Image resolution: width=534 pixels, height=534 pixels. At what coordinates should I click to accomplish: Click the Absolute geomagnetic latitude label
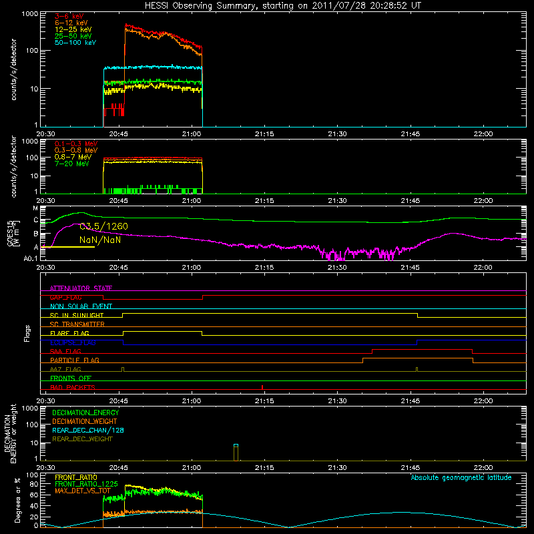tap(461, 477)
